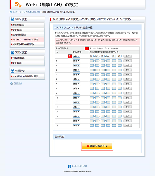Click トップページ breadcrumb link
155x176 pixels.
point(17,12)
